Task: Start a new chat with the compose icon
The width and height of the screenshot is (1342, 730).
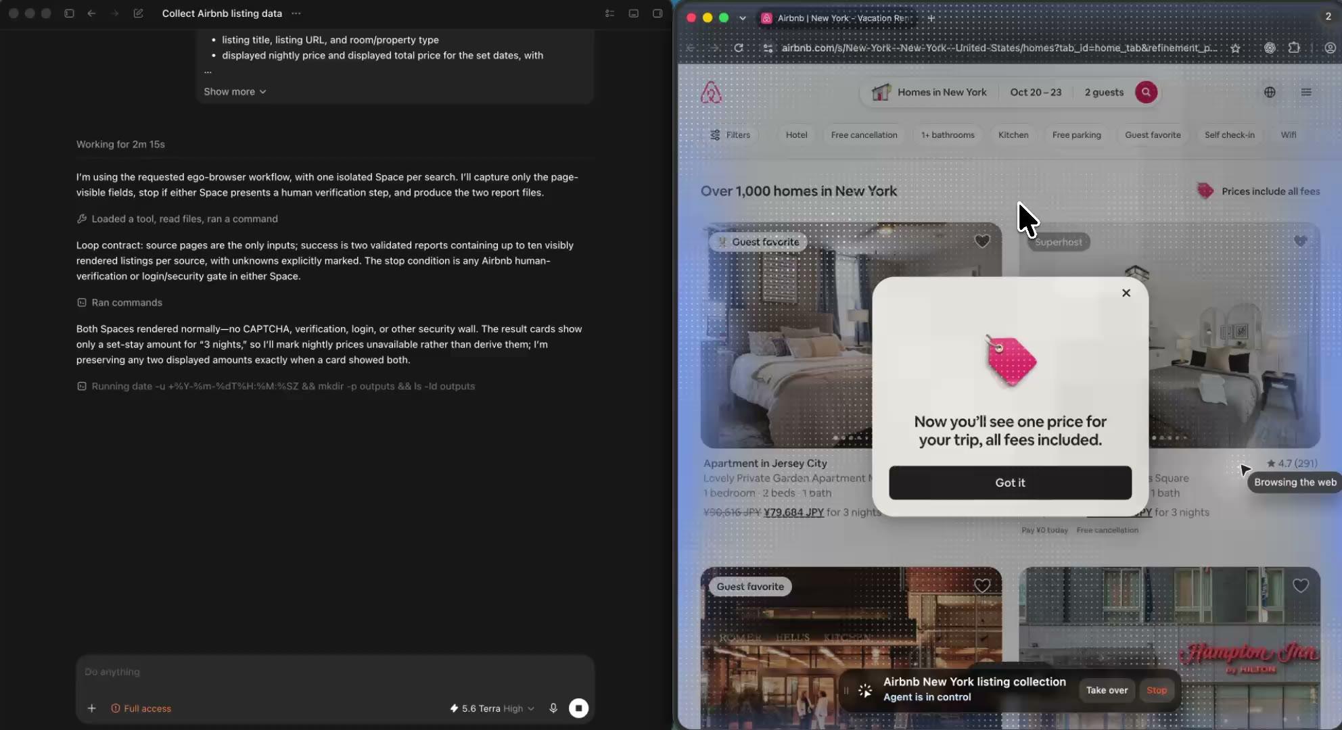Action: [x=138, y=14]
